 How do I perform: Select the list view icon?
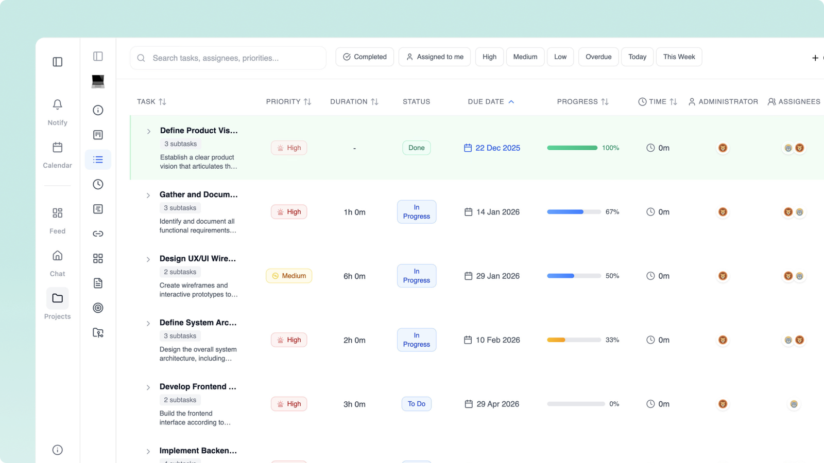tap(98, 159)
